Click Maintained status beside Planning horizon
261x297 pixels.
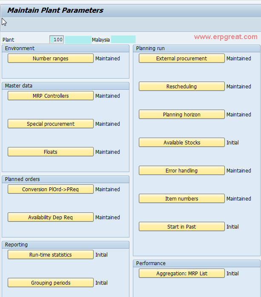(239, 114)
